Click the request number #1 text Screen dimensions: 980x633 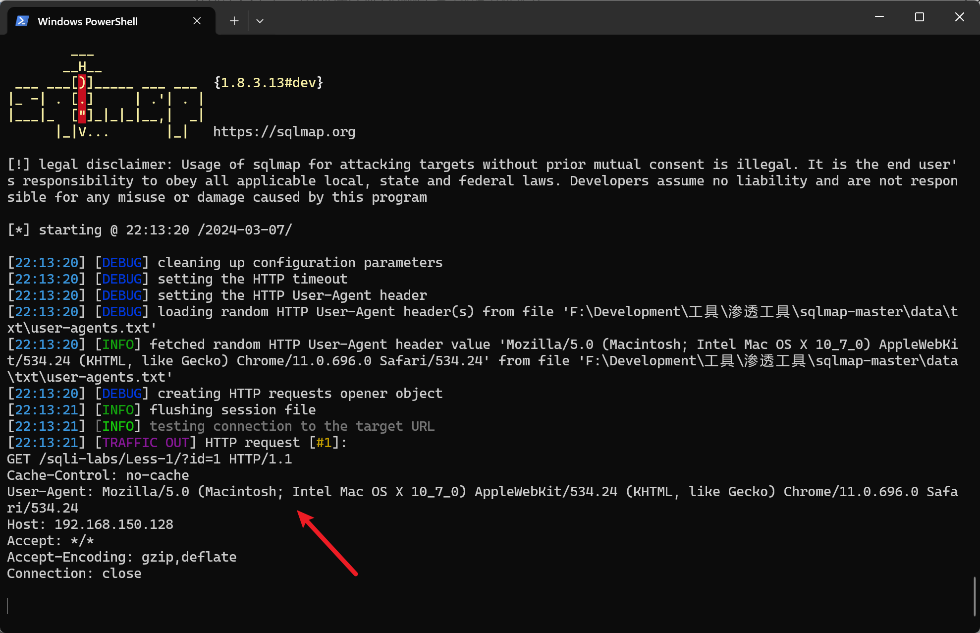(x=324, y=443)
